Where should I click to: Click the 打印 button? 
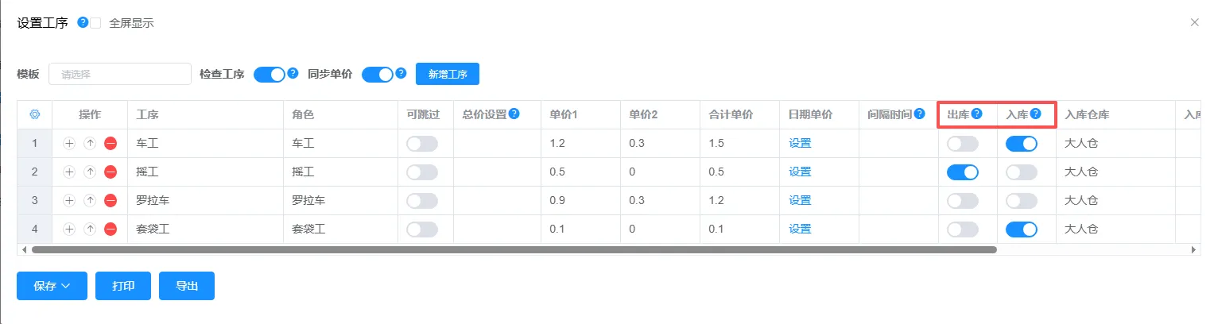coord(123,286)
